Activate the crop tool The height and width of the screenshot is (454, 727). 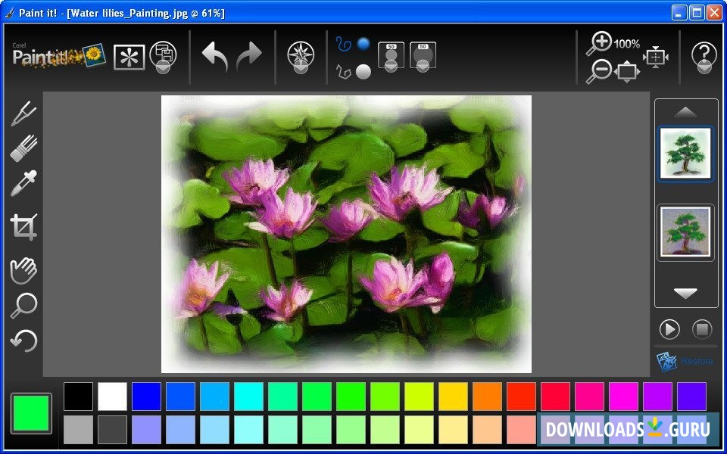pos(23,226)
